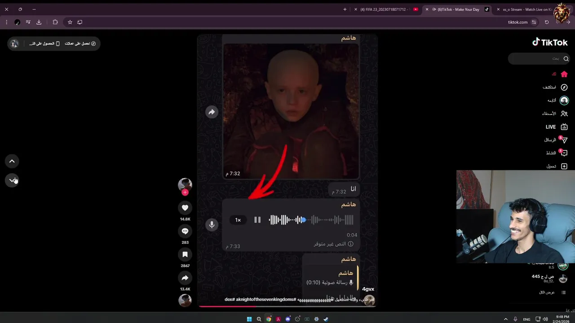Open Windows taskbar search
Image resolution: width=575 pixels, height=323 pixels.
259,319
